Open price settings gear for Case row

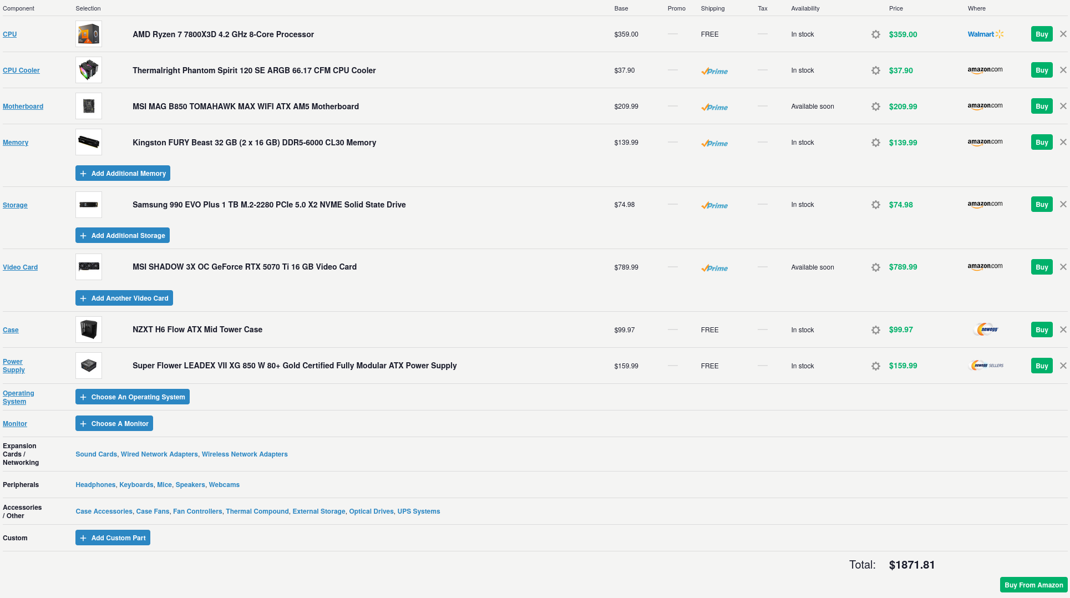(x=876, y=330)
